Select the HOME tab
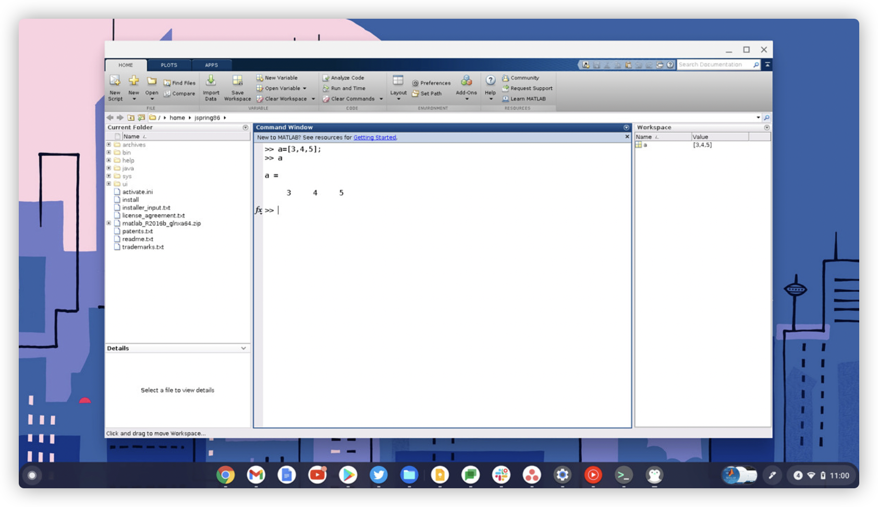The height and width of the screenshot is (507, 878). [126, 65]
